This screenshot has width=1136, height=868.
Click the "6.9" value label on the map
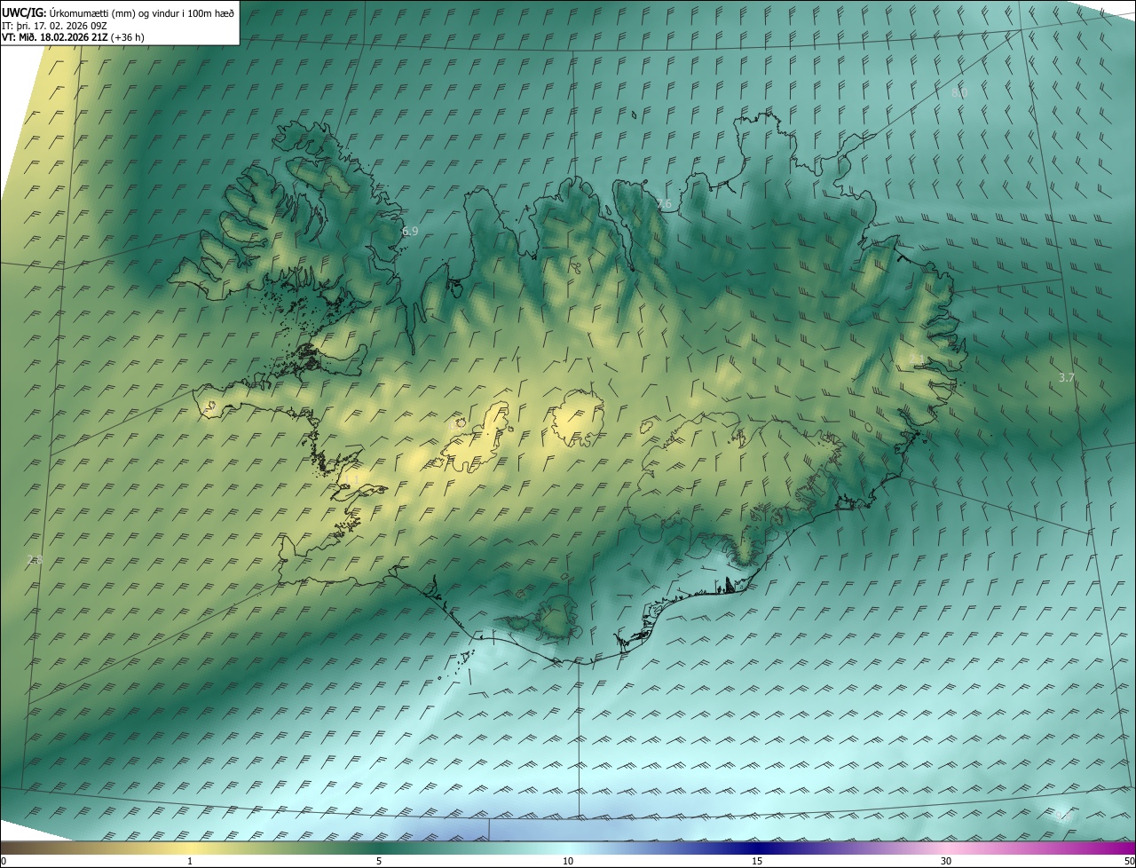pyautogui.click(x=410, y=231)
